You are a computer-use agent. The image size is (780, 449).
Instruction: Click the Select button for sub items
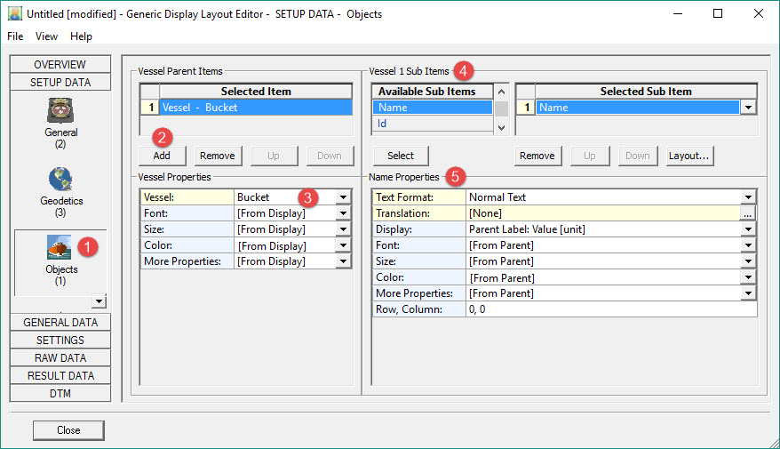pyautogui.click(x=401, y=156)
